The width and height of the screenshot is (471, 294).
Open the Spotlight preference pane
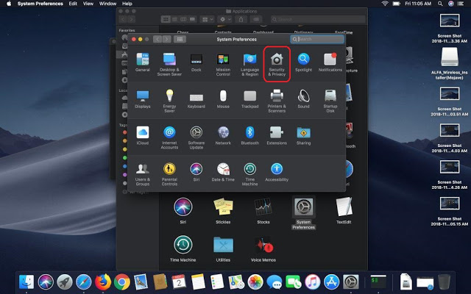pos(303,60)
